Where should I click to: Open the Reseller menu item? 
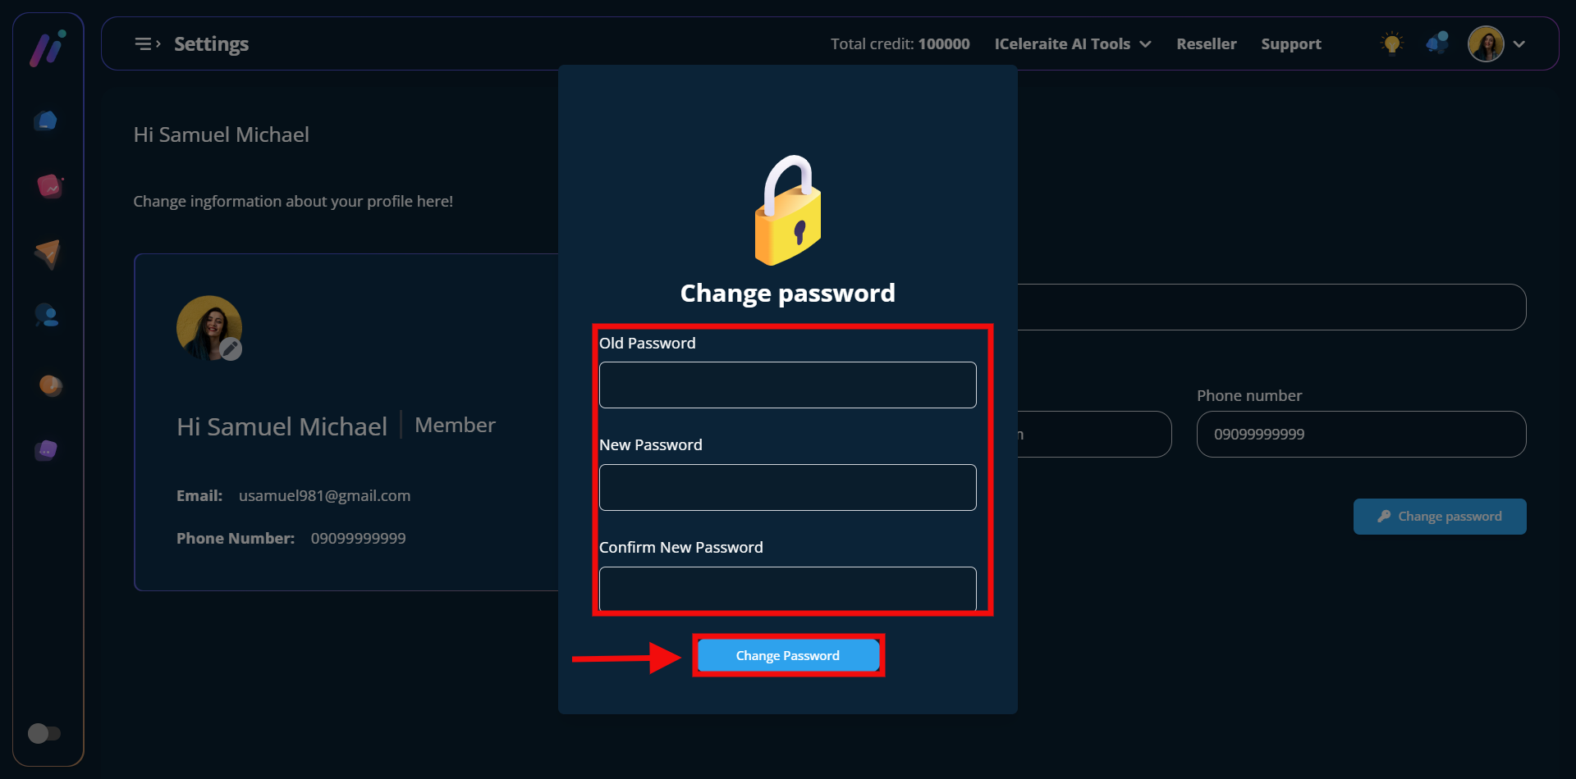(x=1206, y=44)
